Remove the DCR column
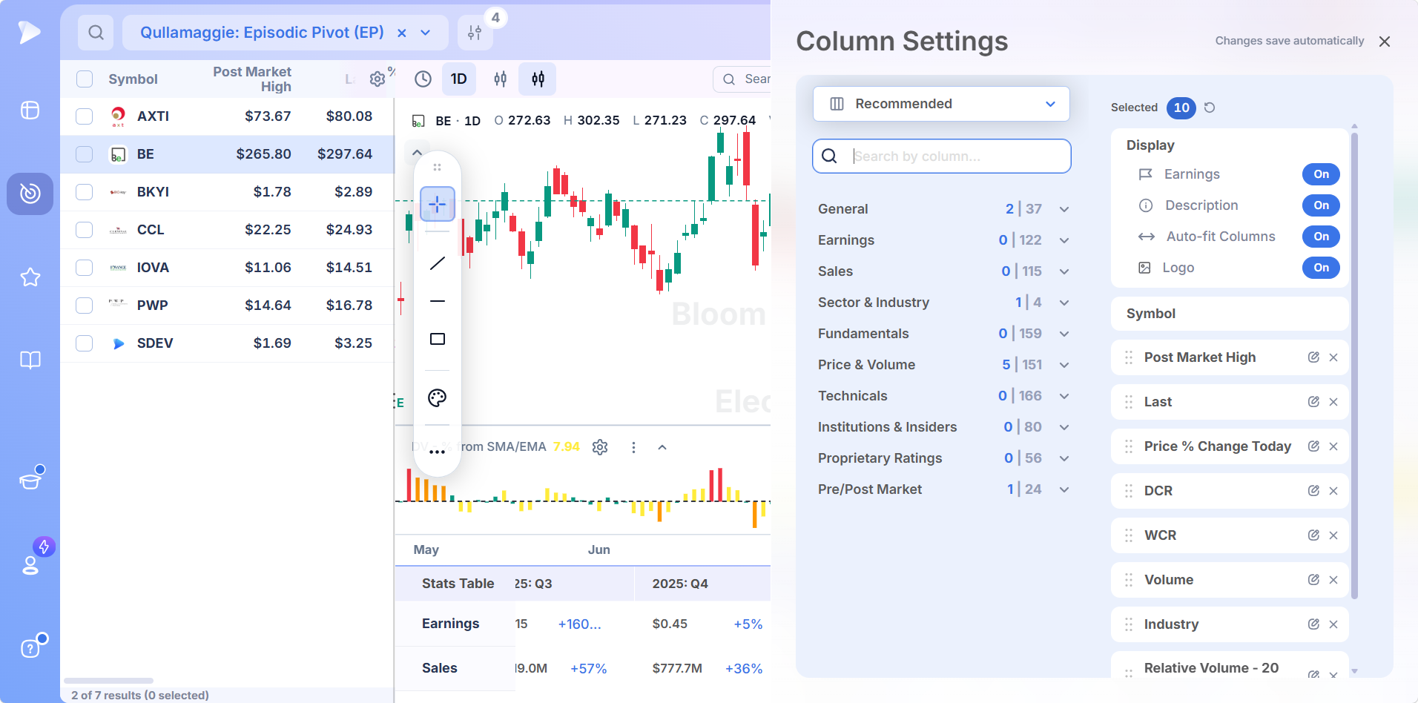1418x703 pixels. (x=1333, y=491)
